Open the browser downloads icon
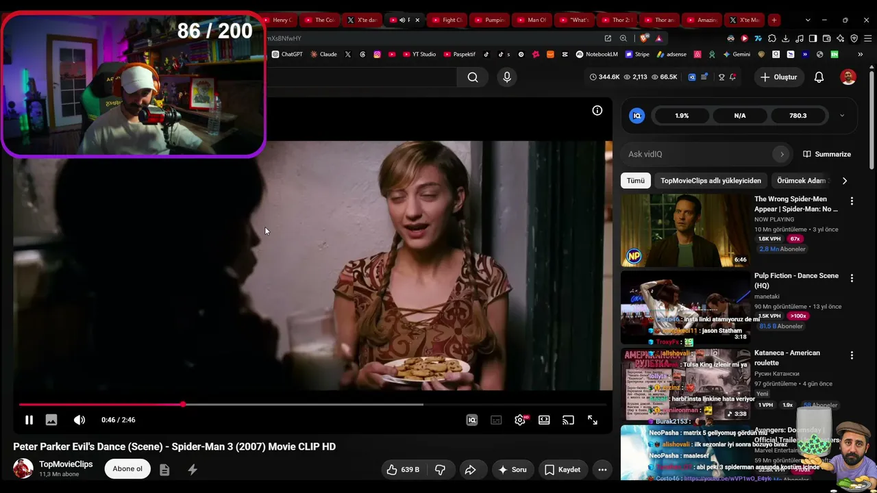This screenshot has height=493, width=877. (785, 38)
